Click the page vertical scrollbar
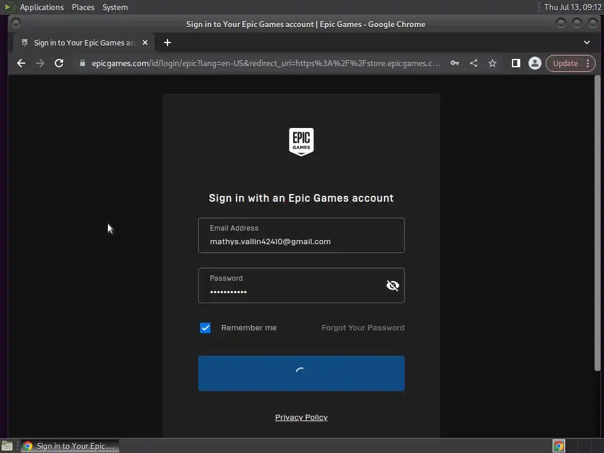Viewport: 604px width, 453px height. [598, 224]
